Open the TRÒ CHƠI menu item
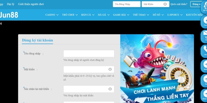The width and height of the screenshot is (207, 103). [x=68, y=15]
